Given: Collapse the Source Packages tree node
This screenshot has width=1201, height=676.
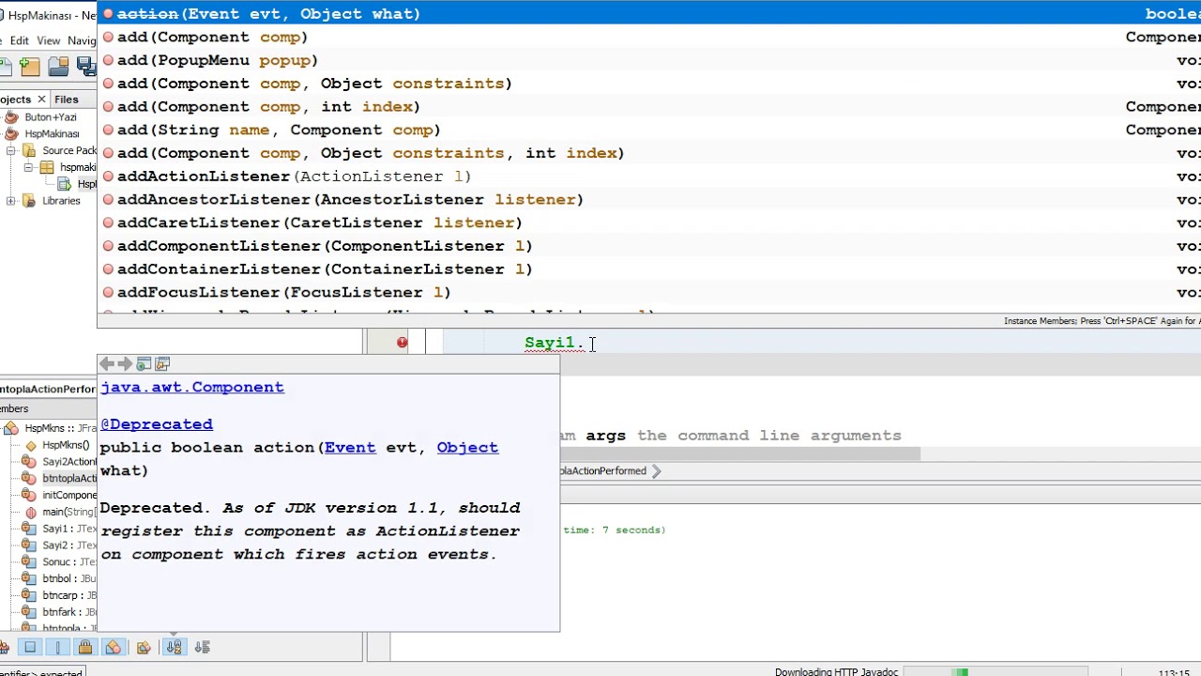Looking at the screenshot, I should [x=11, y=151].
